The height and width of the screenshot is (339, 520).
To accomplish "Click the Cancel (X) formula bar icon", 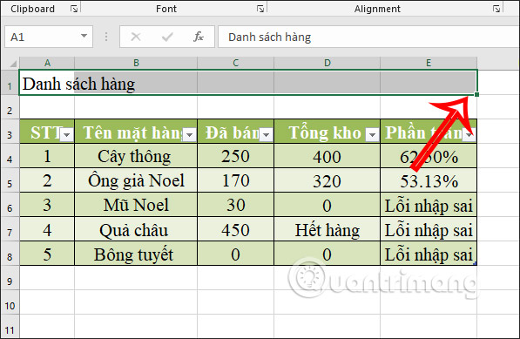I will pos(136,37).
